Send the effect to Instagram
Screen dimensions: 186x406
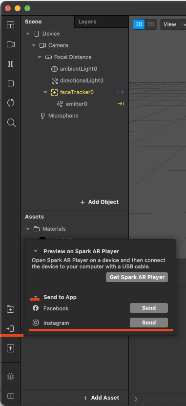click(149, 323)
